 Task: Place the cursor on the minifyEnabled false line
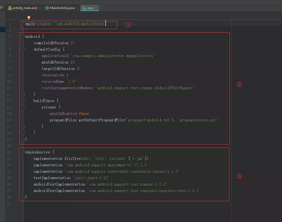[x=69, y=114]
